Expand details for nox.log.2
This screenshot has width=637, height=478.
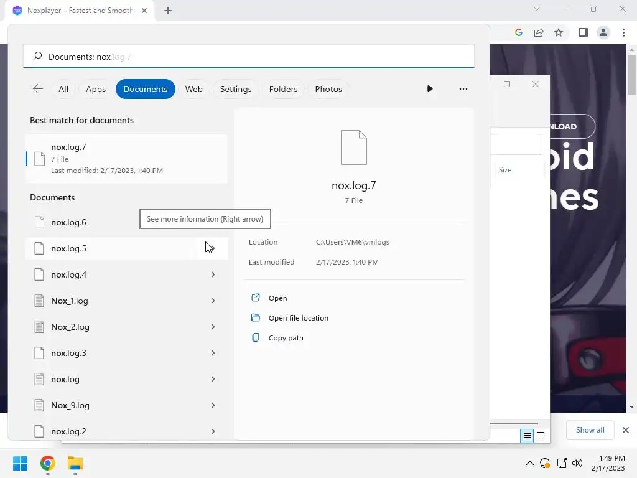click(x=213, y=431)
